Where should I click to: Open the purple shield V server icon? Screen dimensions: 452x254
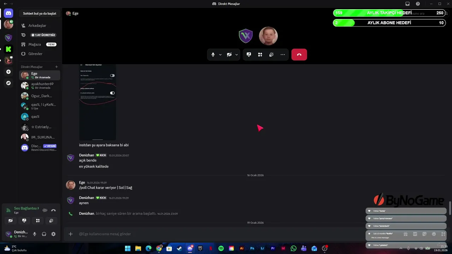point(8,38)
